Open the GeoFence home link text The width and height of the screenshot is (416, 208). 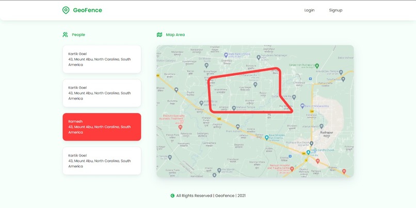click(x=87, y=10)
